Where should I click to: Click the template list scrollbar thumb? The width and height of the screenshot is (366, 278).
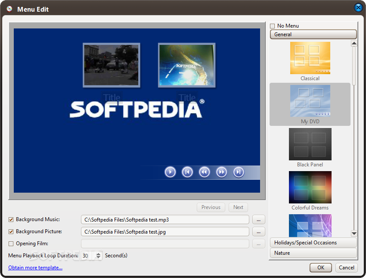(354, 66)
